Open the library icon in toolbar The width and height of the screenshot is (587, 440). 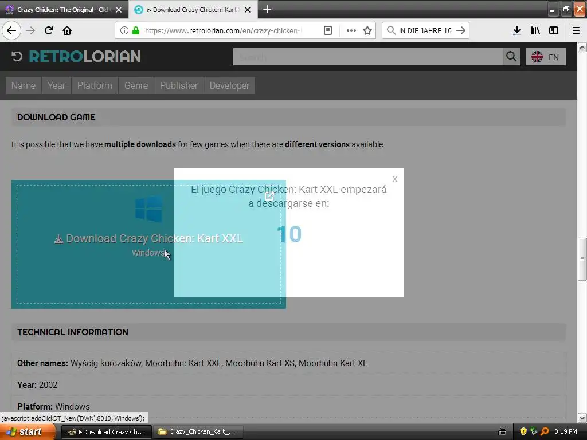[x=535, y=30]
